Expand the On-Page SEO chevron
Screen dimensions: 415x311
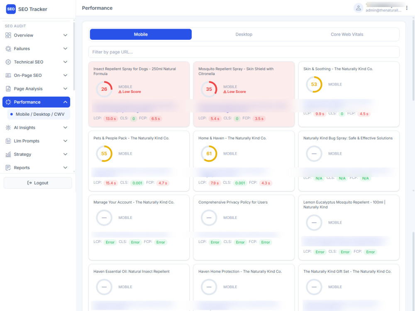[66, 75]
